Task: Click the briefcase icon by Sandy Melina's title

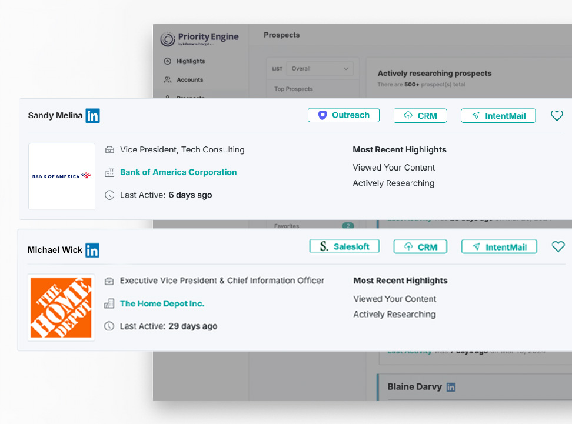Action: [x=109, y=150]
